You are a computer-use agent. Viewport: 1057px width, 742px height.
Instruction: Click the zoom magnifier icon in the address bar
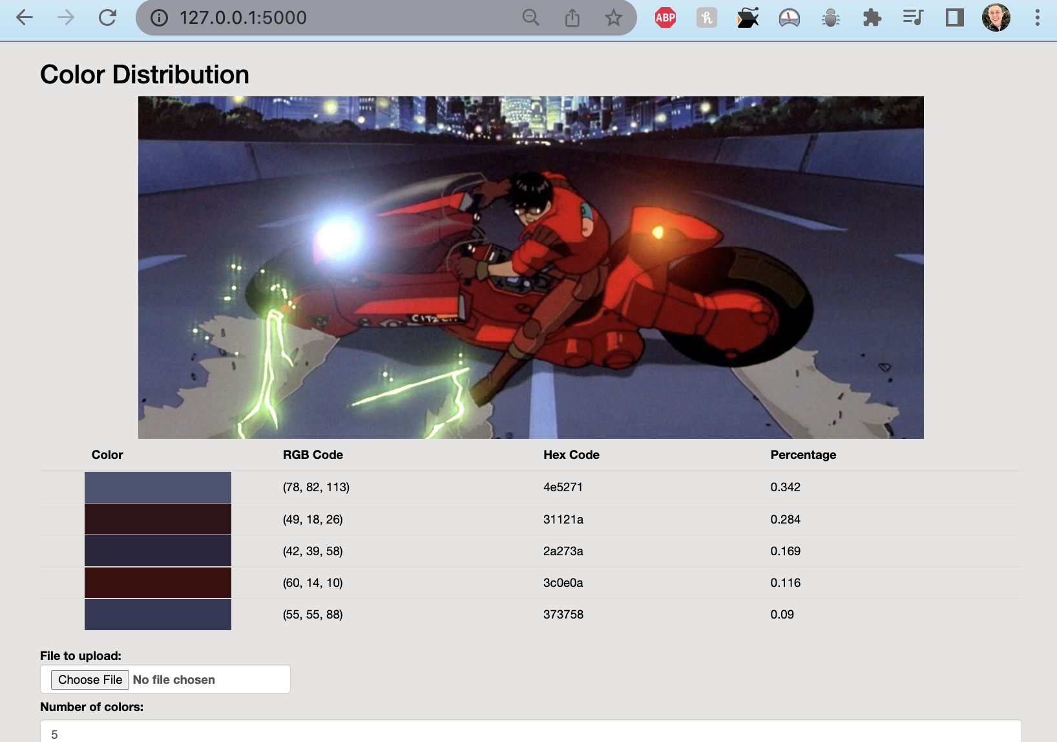(530, 17)
